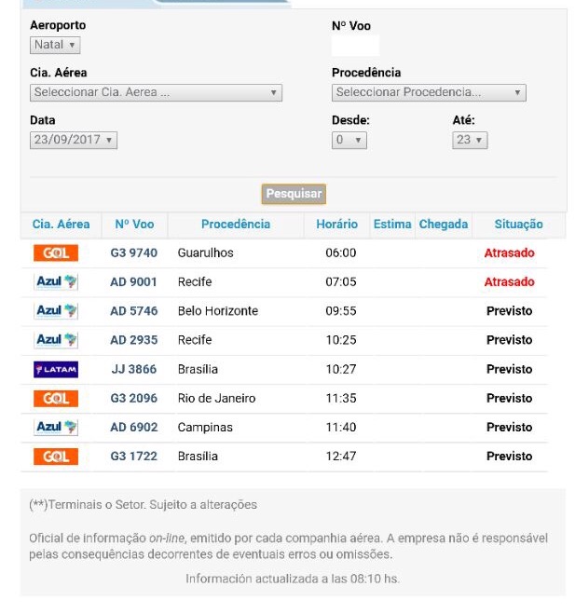The image size is (575, 614).
Task: Click the Nº Voo input field
Action: 356,46
